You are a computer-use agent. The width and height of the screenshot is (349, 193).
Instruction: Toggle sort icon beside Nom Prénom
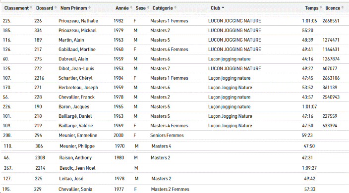(x=89, y=8)
